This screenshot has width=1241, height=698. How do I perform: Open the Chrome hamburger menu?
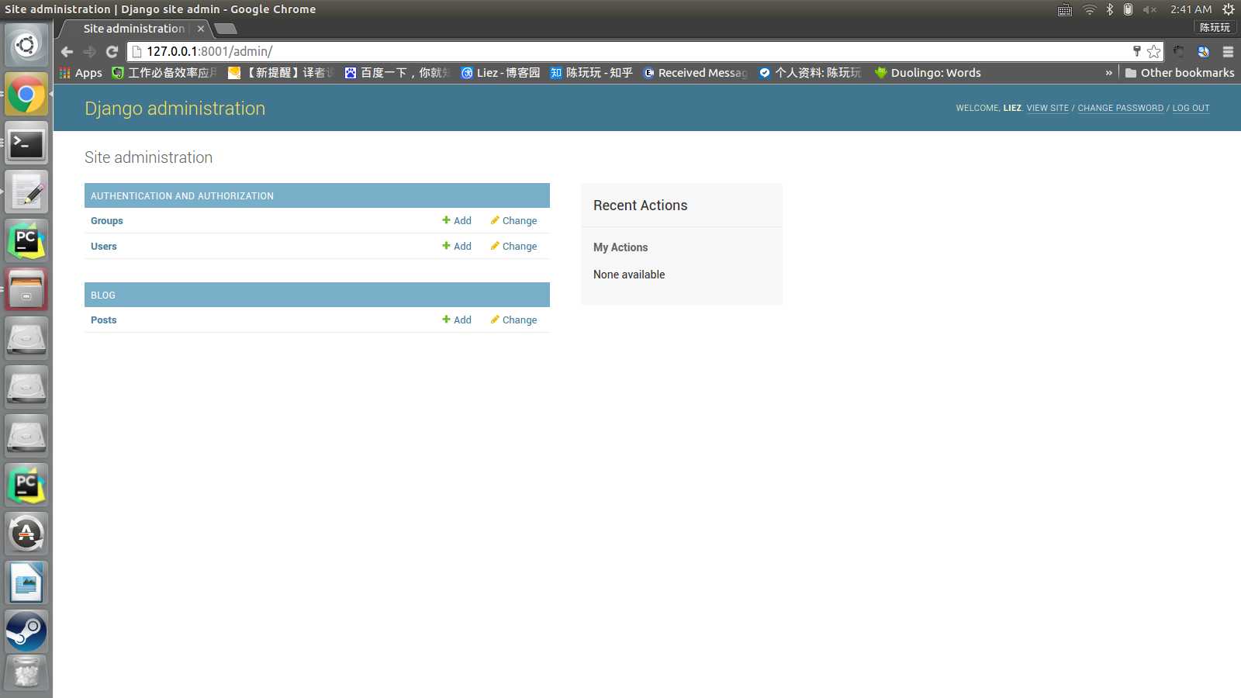pyautogui.click(x=1228, y=52)
